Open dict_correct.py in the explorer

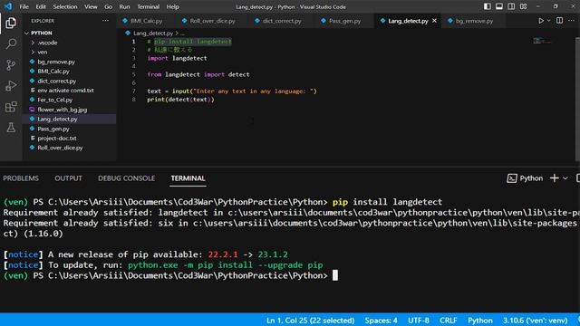[70, 81]
